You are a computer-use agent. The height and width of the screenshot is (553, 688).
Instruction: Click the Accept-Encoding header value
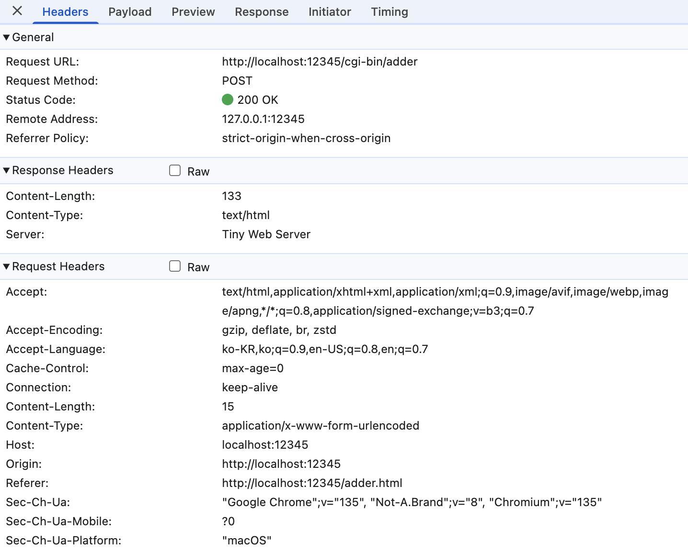click(x=279, y=330)
